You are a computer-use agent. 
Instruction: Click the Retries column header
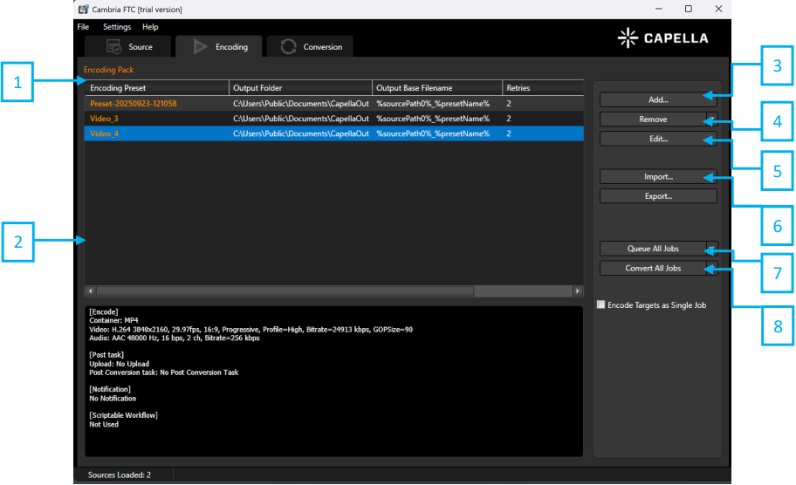pos(543,88)
